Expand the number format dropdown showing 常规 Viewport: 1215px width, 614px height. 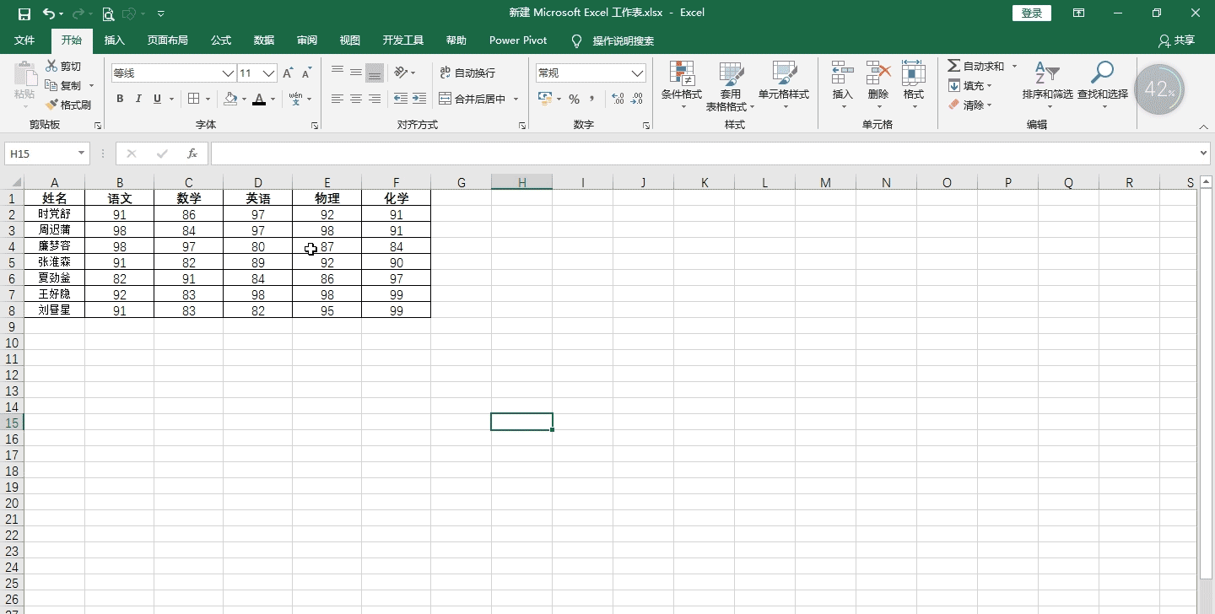coord(638,73)
